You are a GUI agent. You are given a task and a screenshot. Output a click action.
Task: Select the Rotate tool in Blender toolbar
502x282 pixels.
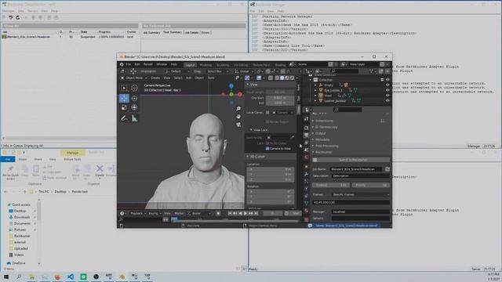(x=134, y=98)
